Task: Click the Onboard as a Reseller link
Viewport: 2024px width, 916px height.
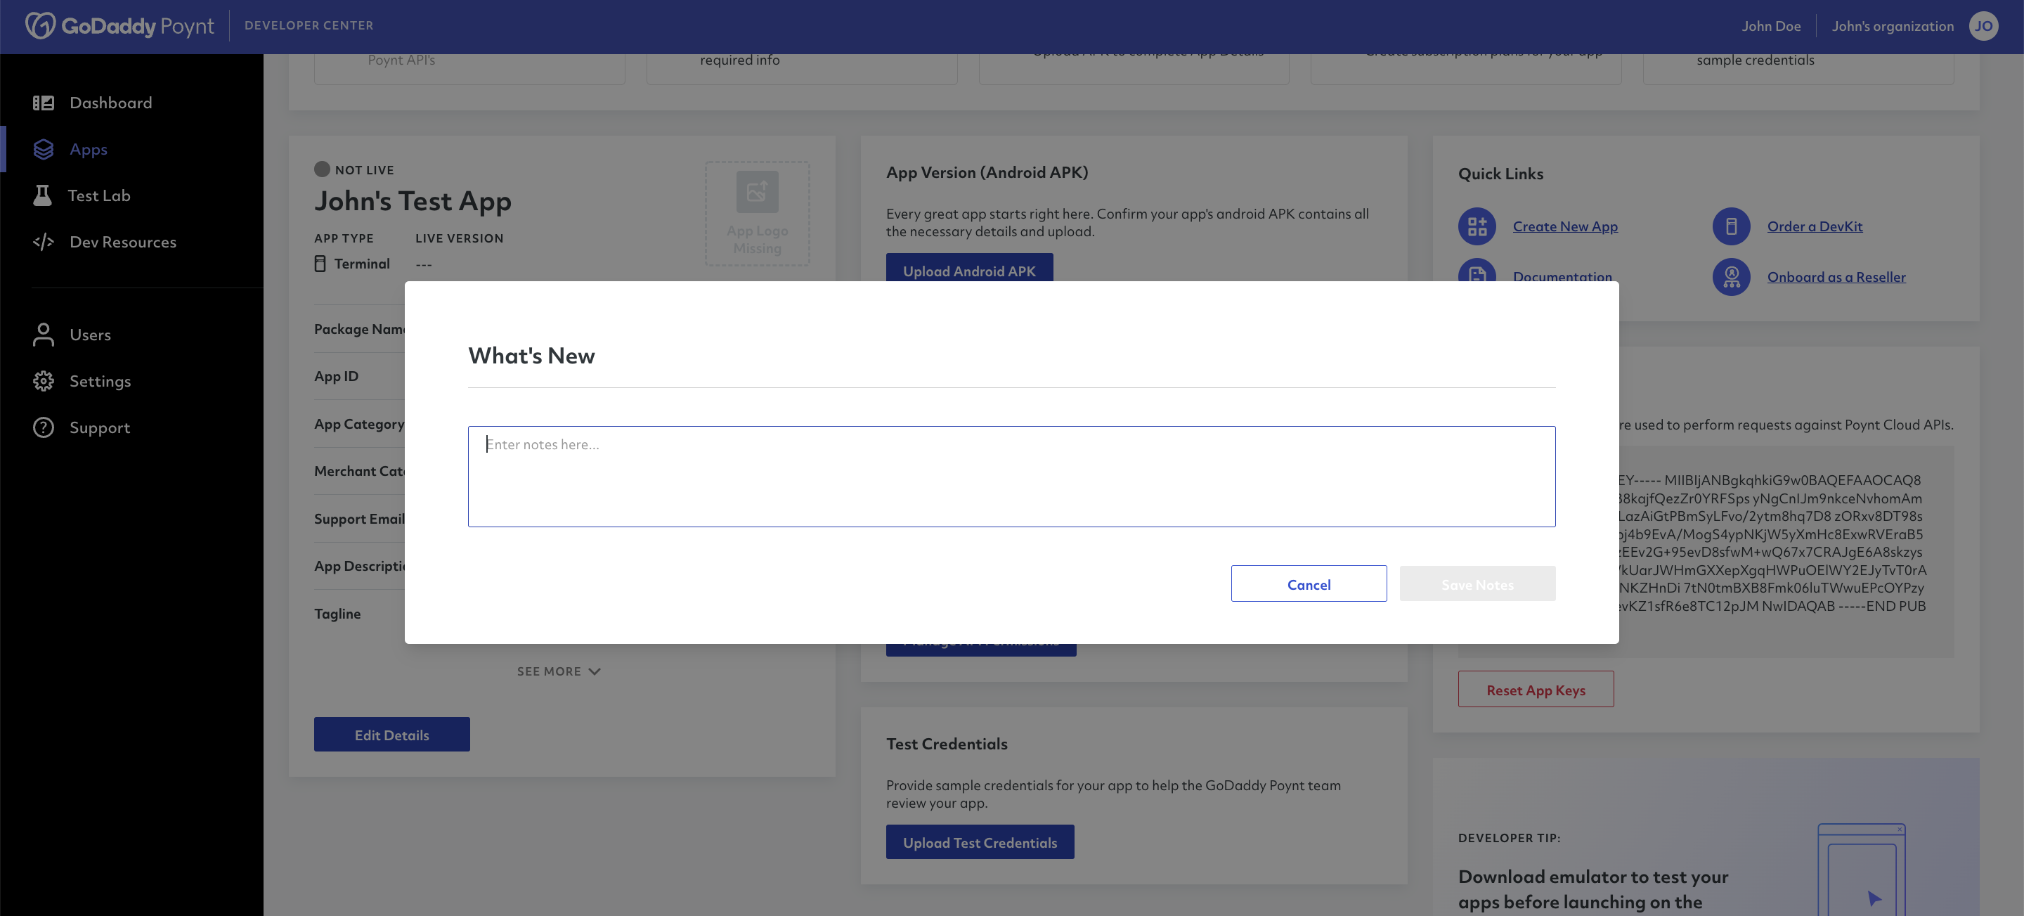Action: pos(1837,276)
